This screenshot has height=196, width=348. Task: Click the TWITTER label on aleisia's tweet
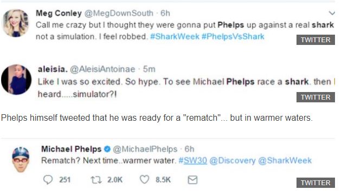[x=315, y=97]
